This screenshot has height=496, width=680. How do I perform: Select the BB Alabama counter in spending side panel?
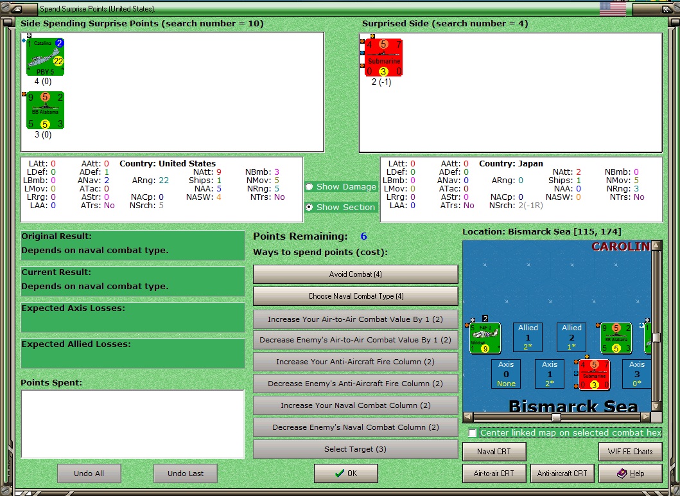tap(45, 111)
